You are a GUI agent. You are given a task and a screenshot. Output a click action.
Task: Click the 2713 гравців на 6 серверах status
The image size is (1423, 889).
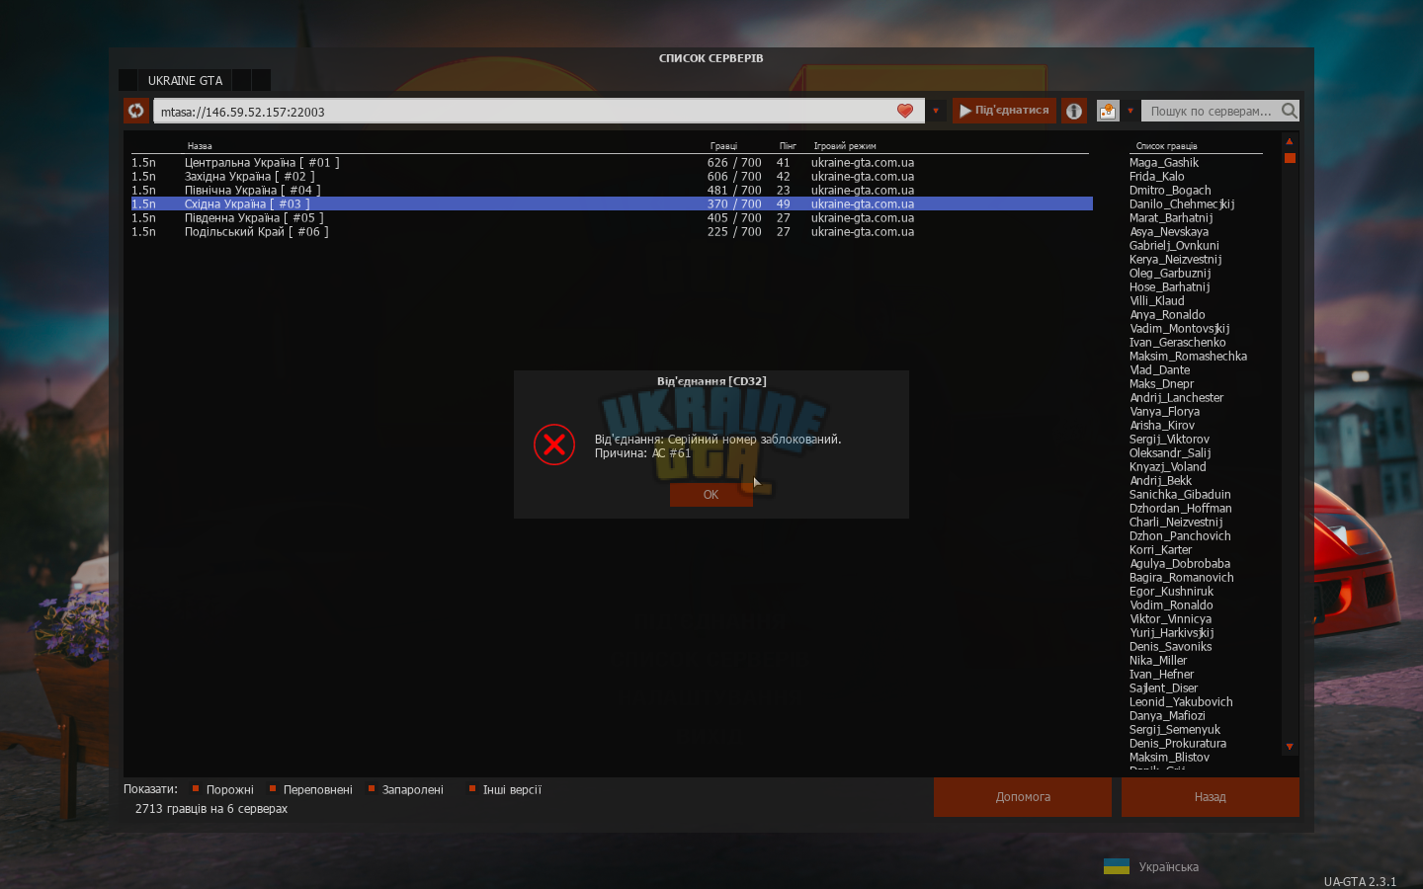coord(211,808)
